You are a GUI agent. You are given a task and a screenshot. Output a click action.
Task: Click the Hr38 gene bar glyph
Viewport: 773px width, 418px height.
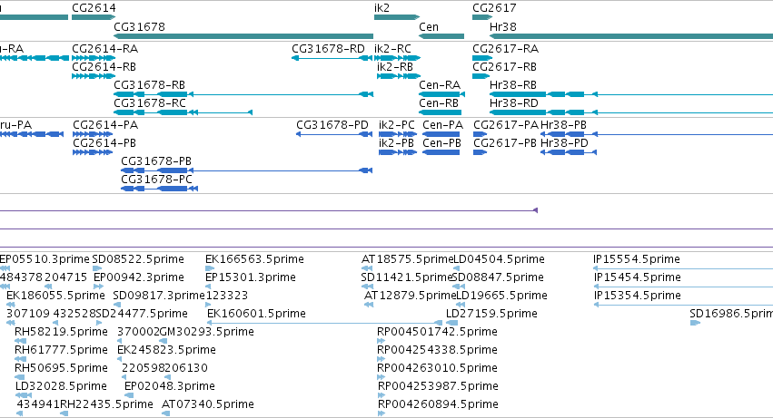coord(631,36)
